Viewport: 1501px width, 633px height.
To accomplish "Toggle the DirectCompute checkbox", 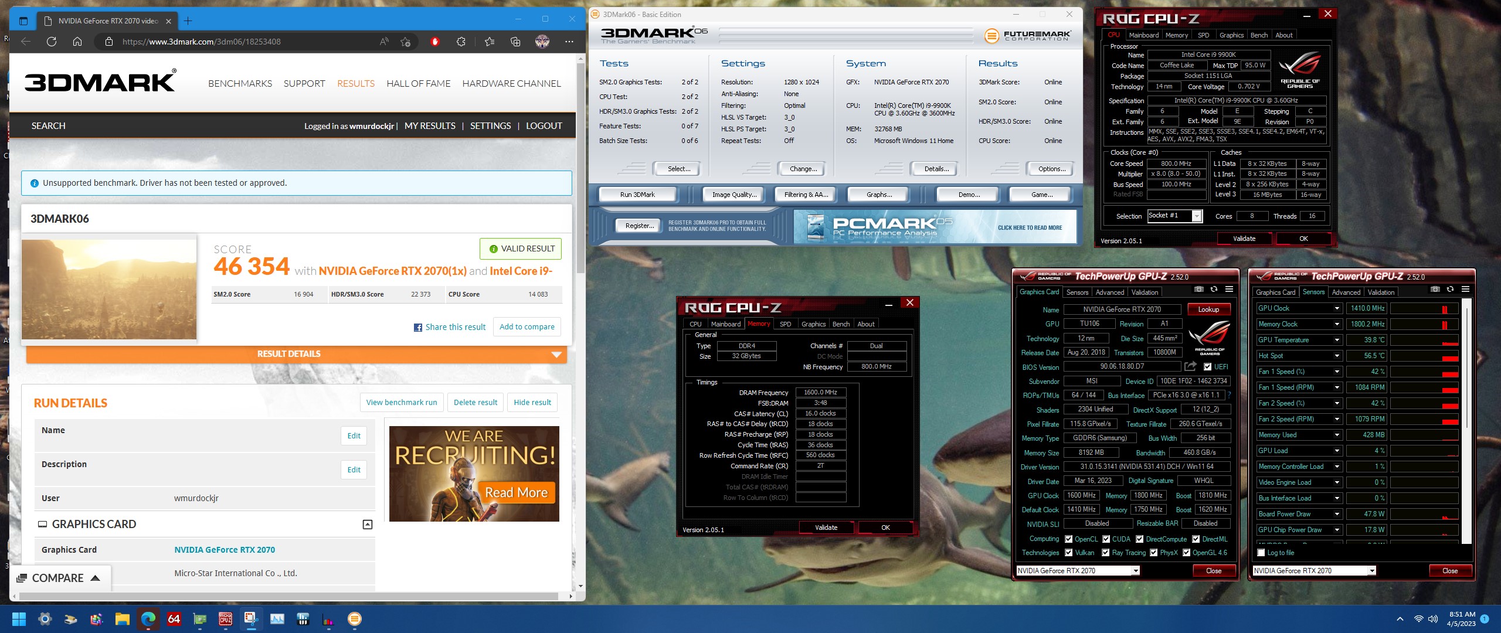I will click(x=1140, y=539).
